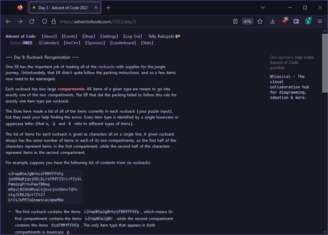Viewport: 328px width, 235px height.
Task: Reset zoom via the 67% indicator
Action: coord(247,21)
